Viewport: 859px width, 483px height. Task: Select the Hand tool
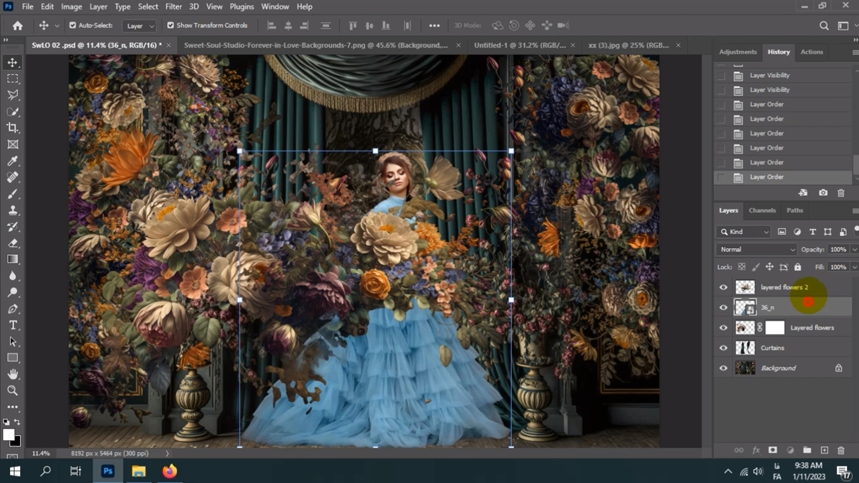13,374
